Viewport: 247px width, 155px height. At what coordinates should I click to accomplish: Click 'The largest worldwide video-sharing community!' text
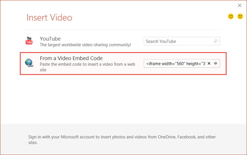point(85,45)
